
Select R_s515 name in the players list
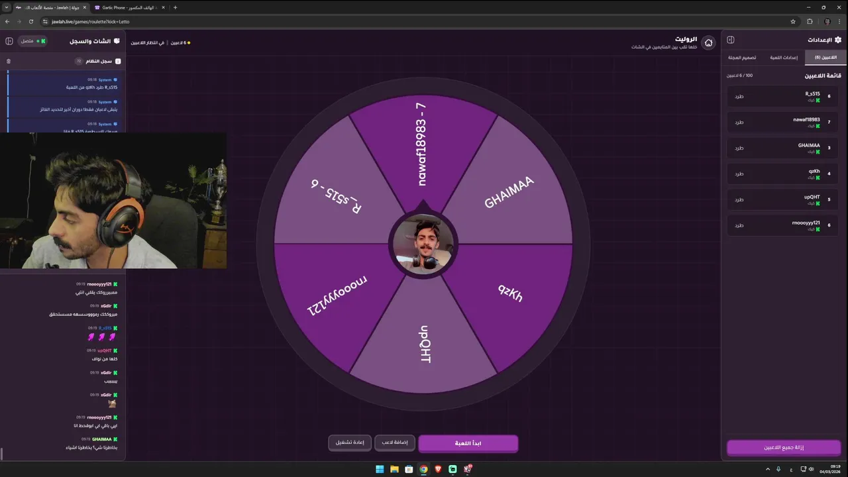812,94
